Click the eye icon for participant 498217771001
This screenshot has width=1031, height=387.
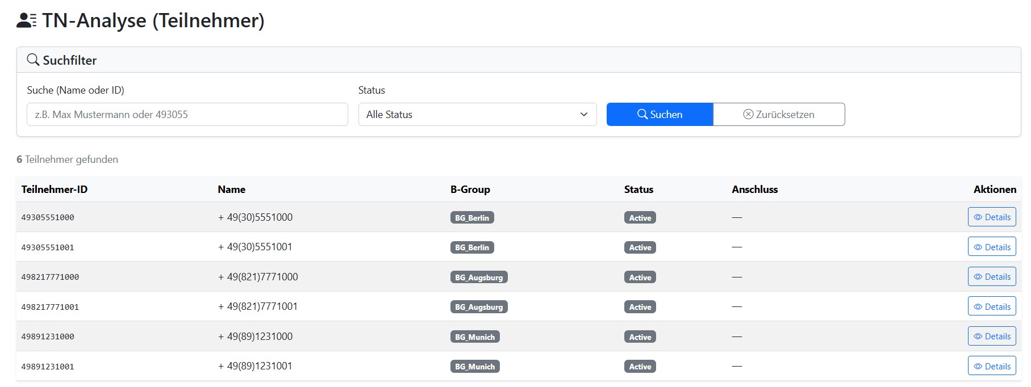(978, 307)
